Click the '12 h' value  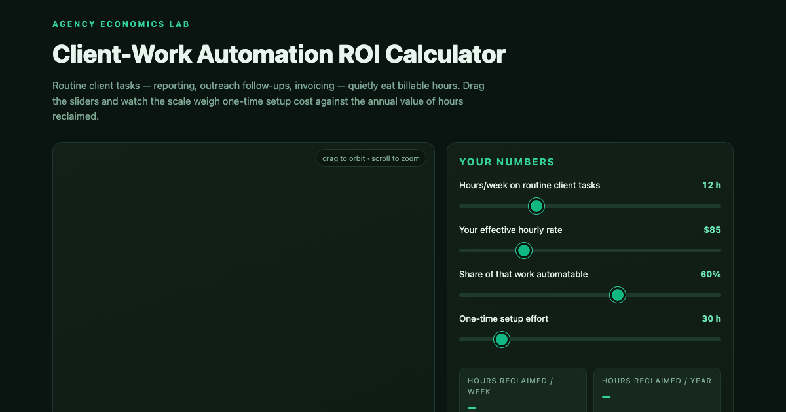tap(711, 185)
